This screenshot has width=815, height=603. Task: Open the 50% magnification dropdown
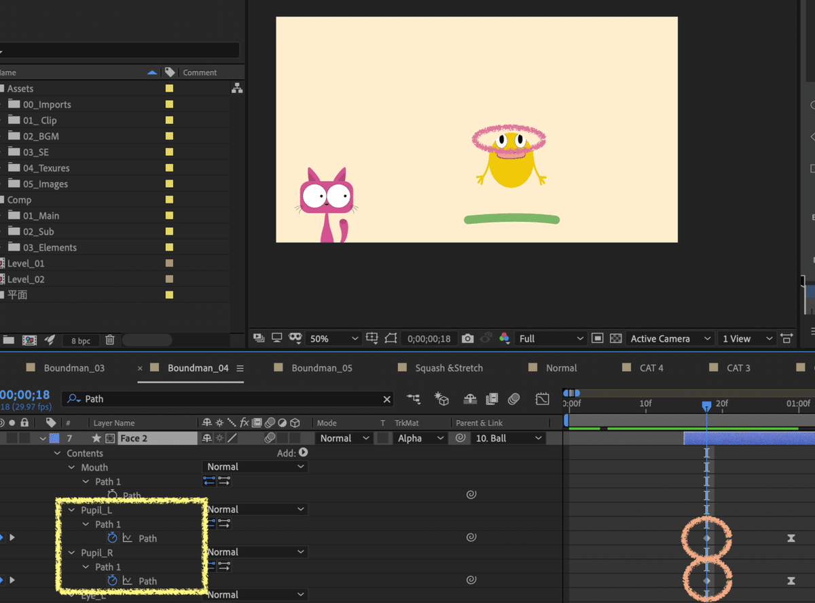pyautogui.click(x=334, y=338)
